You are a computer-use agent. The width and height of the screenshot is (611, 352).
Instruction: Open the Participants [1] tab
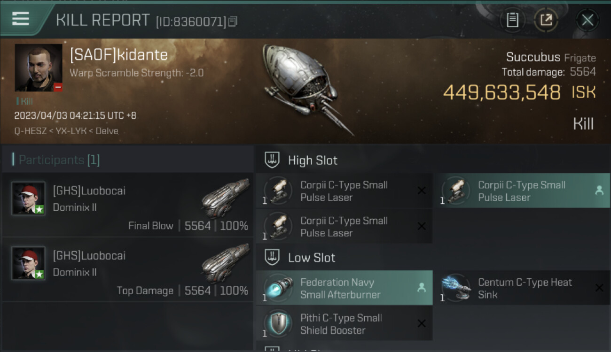pyautogui.click(x=59, y=160)
